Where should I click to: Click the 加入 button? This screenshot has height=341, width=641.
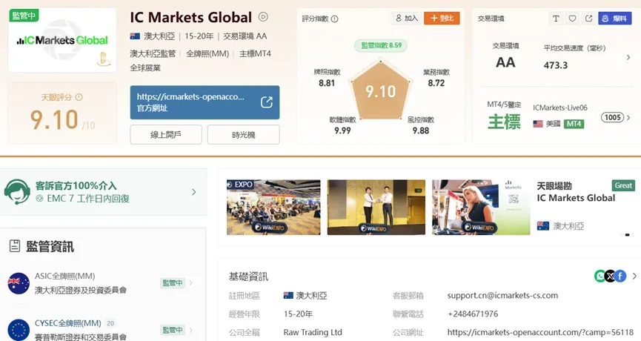406,18
